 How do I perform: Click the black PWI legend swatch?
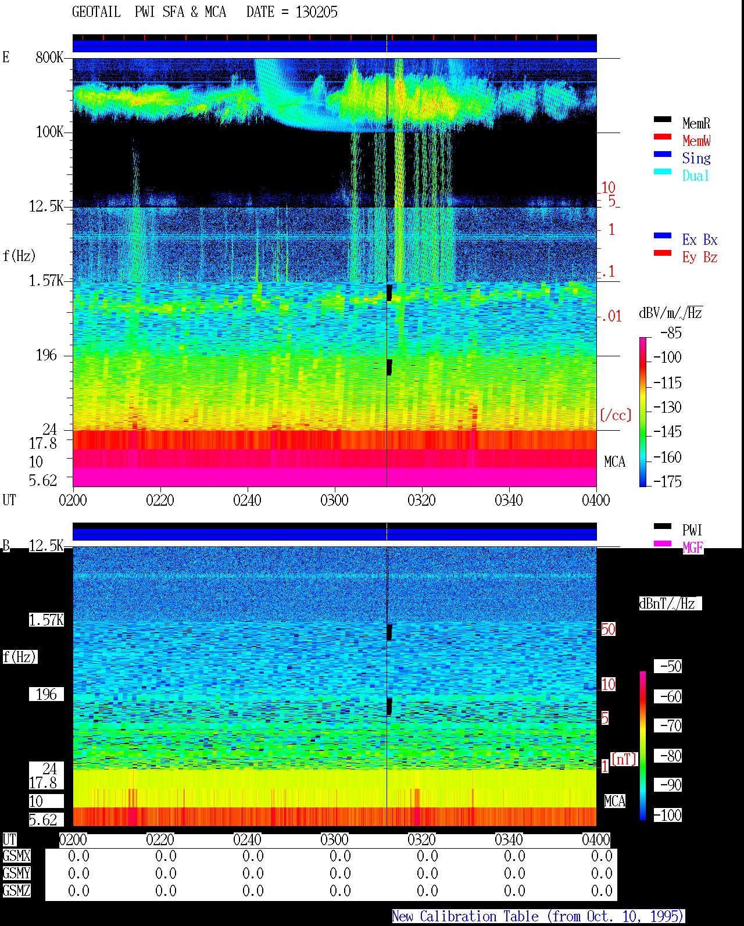(x=663, y=526)
